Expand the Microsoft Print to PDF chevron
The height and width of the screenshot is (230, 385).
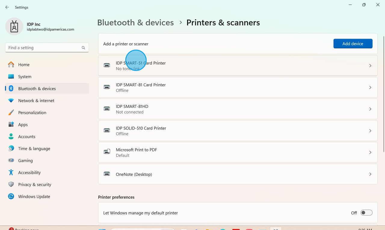[x=370, y=152]
